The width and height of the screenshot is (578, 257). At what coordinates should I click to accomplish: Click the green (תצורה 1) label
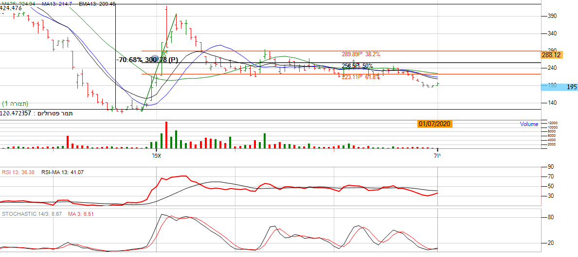point(15,104)
